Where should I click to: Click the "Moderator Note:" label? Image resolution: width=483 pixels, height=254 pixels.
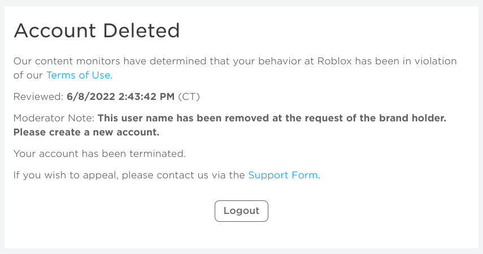point(54,119)
